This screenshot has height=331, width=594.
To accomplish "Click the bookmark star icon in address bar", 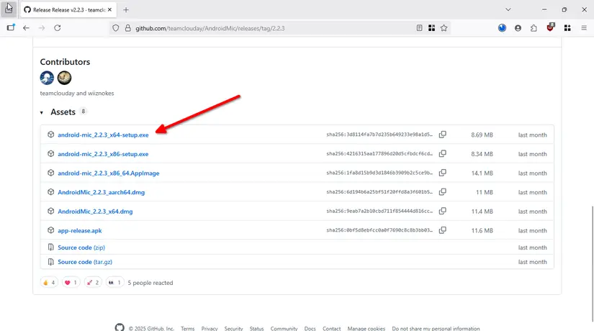I will coord(444,28).
